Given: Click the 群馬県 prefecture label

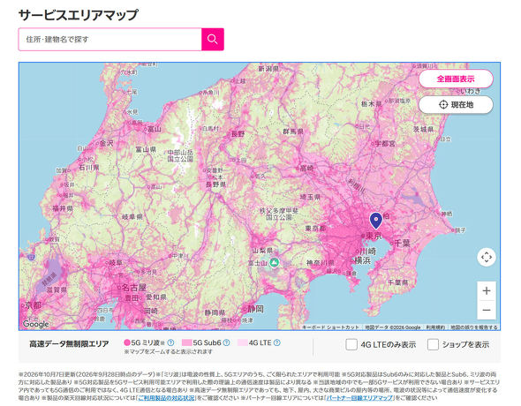Looking at the screenshot, I should coord(293,132).
